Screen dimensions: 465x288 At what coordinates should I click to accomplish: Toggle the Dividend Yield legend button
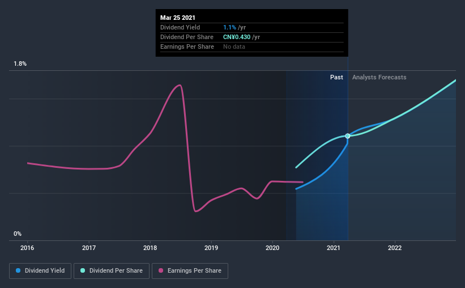(x=40, y=271)
